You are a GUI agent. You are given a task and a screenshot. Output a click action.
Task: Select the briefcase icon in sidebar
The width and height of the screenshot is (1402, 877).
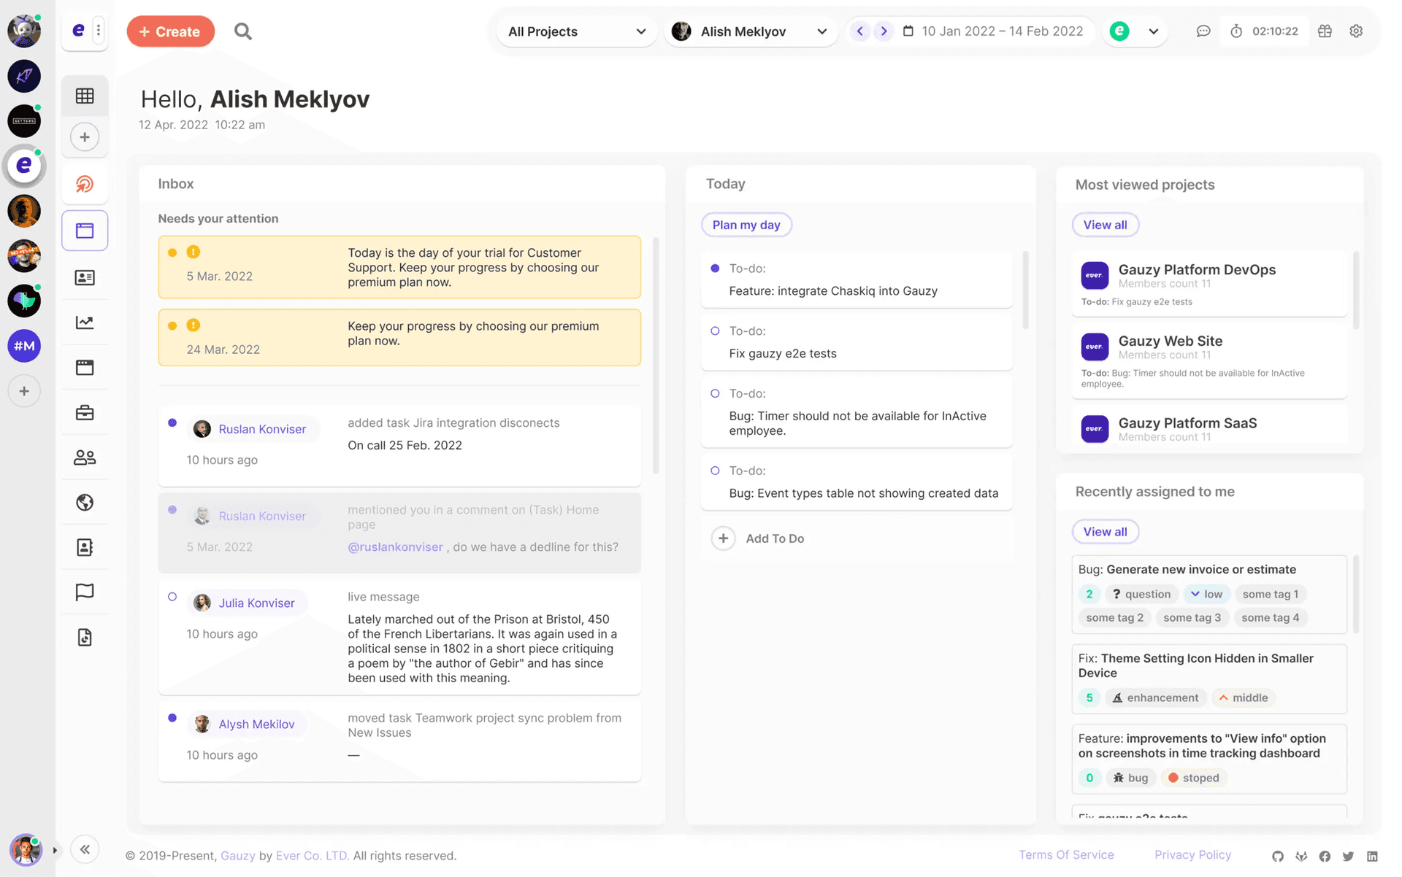(85, 412)
